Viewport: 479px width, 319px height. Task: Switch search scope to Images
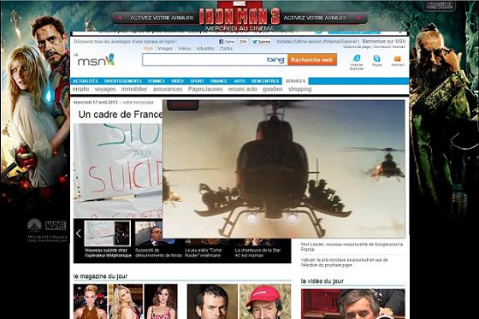tap(165, 49)
